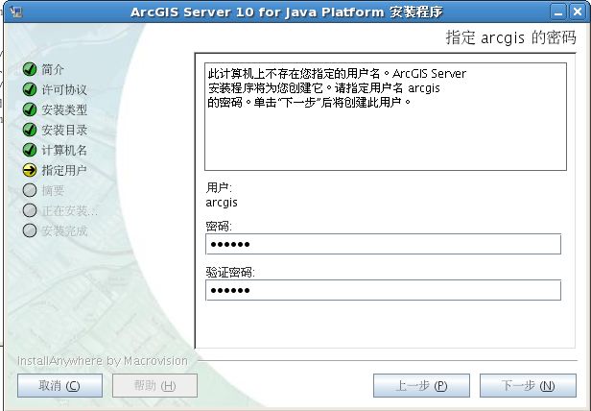
Task: Close the ArcGIS Server installer window
Action: [577, 12]
